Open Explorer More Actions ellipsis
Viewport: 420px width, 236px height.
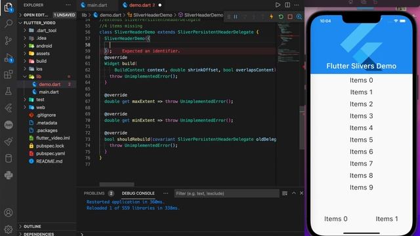(68, 5)
